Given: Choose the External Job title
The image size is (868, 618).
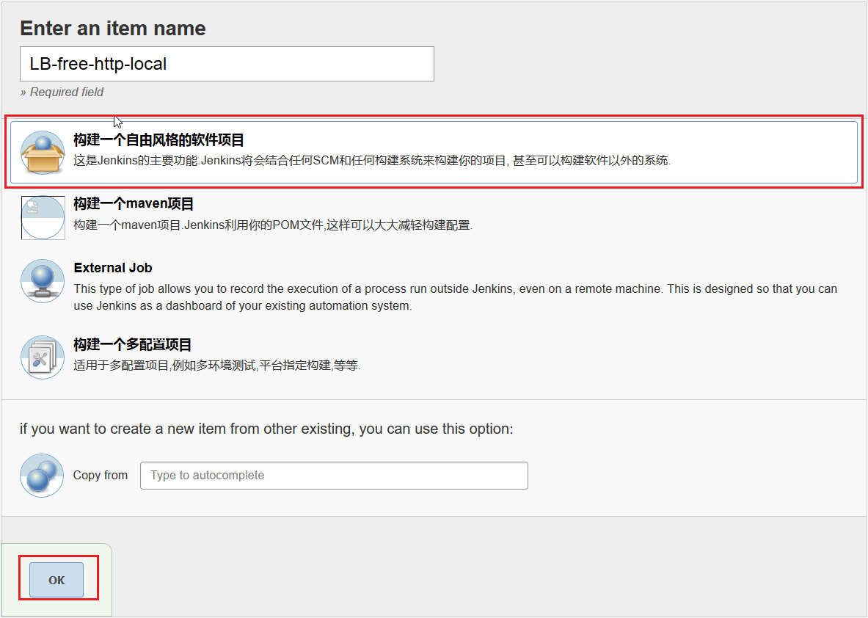Looking at the screenshot, I should click(113, 268).
